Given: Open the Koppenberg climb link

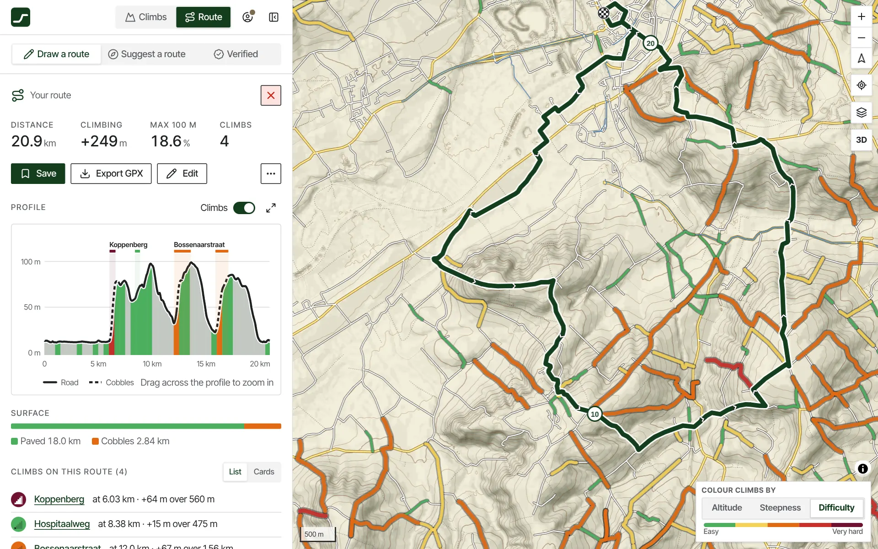Looking at the screenshot, I should (x=59, y=499).
